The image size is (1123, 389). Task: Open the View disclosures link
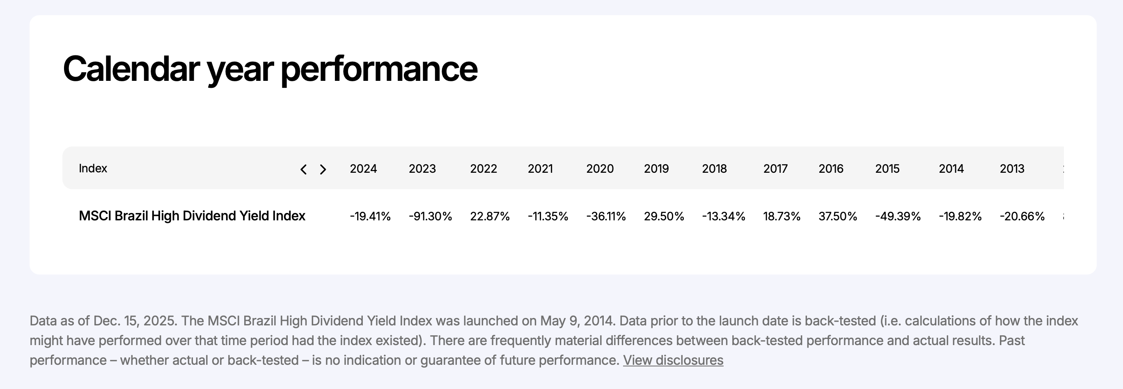(x=673, y=360)
